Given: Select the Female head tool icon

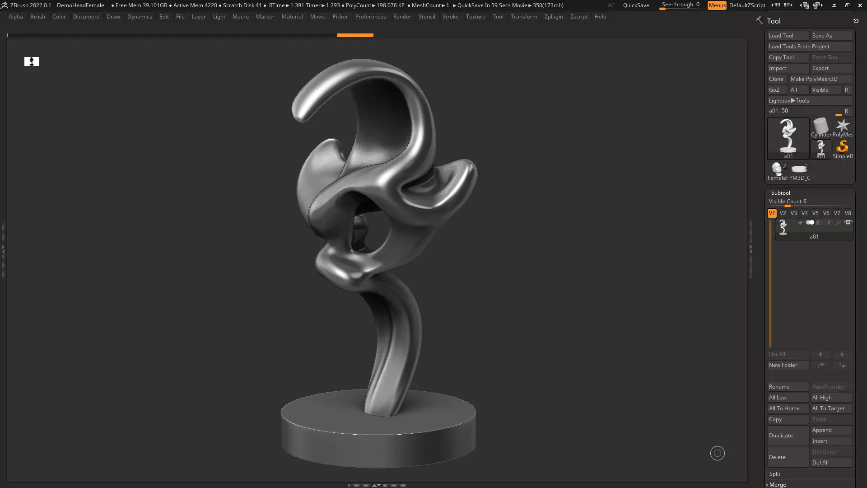Looking at the screenshot, I should 777,171.
